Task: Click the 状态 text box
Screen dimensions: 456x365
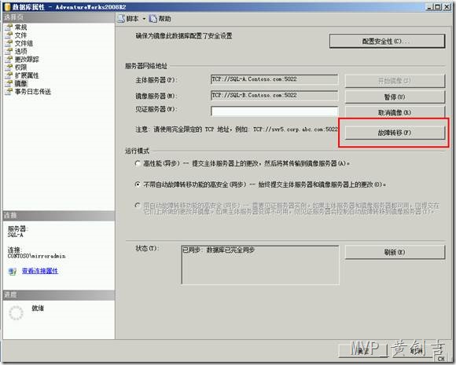Action: pyautogui.click(x=260, y=265)
